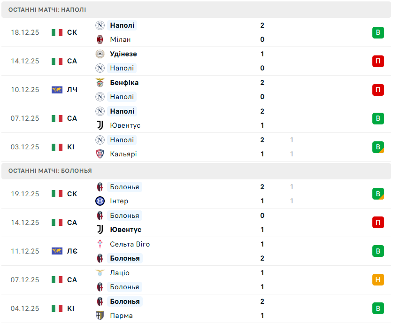Click the Parma club crest icon
Screen dimensions: 393x324
tap(100, 316)
